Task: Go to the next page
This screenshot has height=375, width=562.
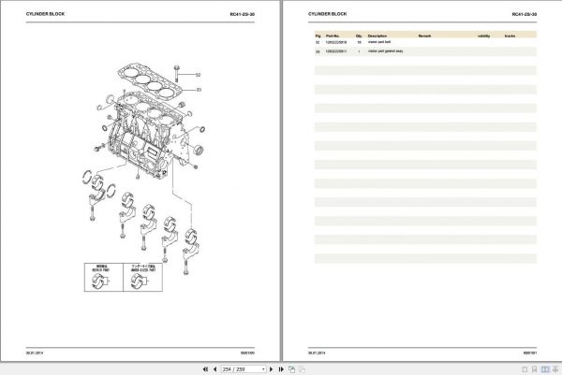Action: [271, 369]
